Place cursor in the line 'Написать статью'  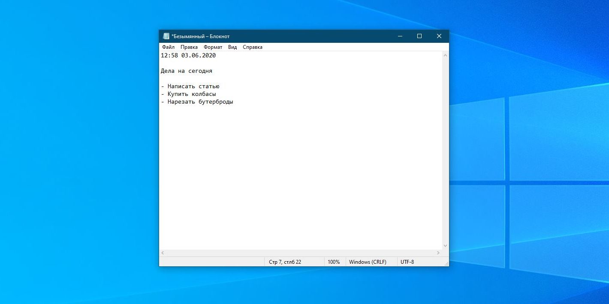coord(193,86)
